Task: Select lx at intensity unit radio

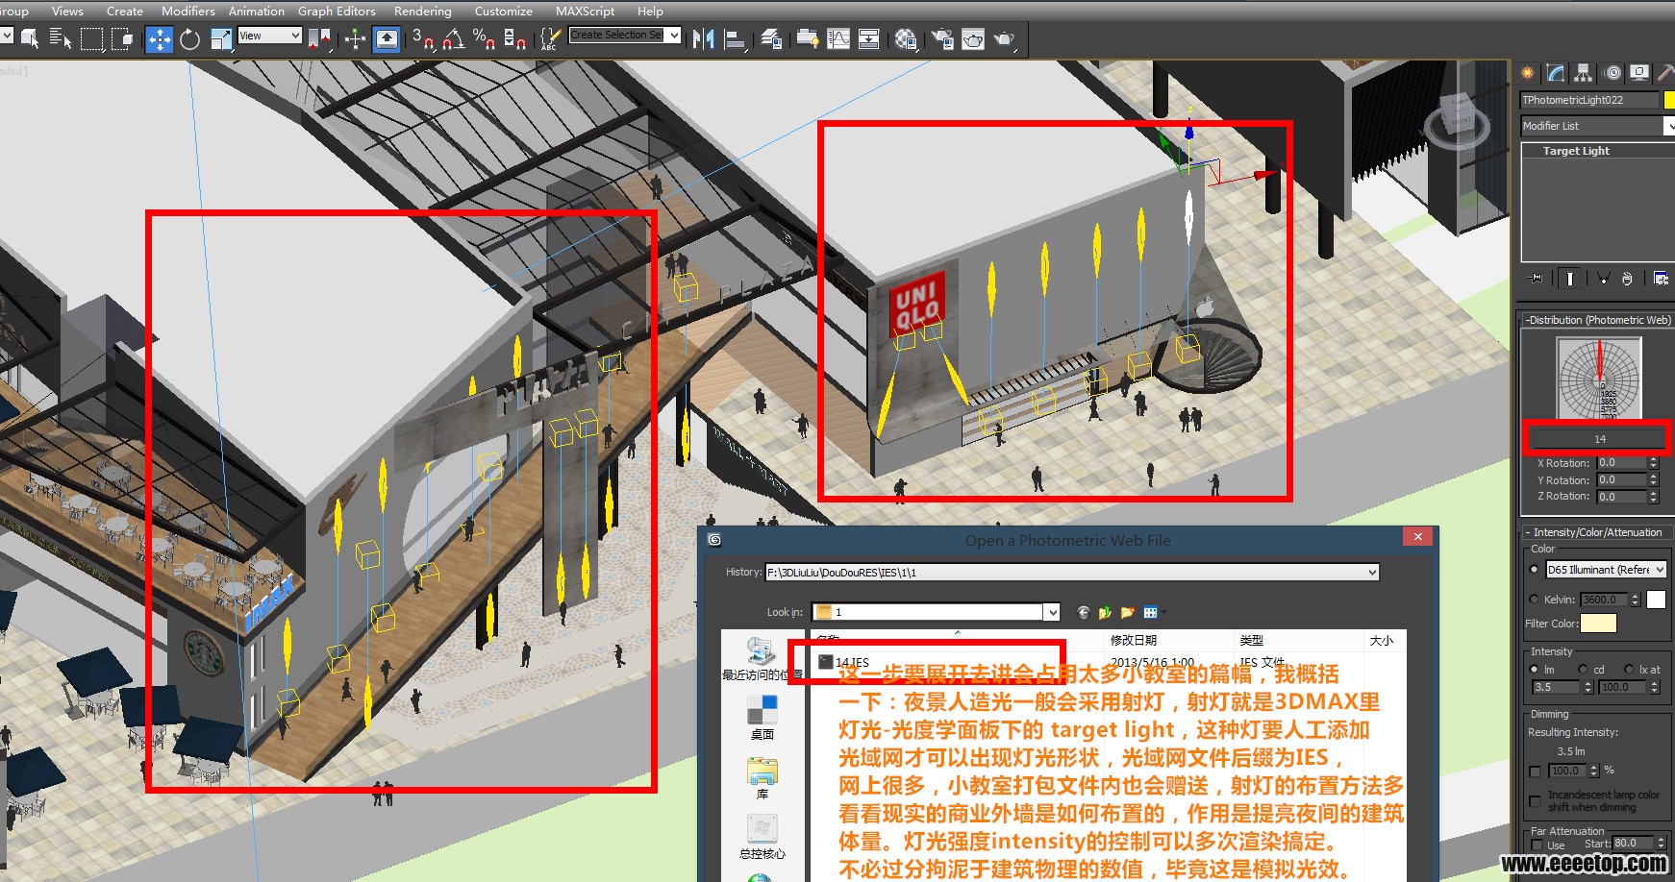Action: tap(1629, 670)
